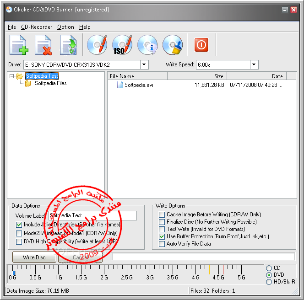Screen dimensions: 304x300
Task: Select the Softpedia Files folder label
Action: pyautogui.click(x=51, y=83)
